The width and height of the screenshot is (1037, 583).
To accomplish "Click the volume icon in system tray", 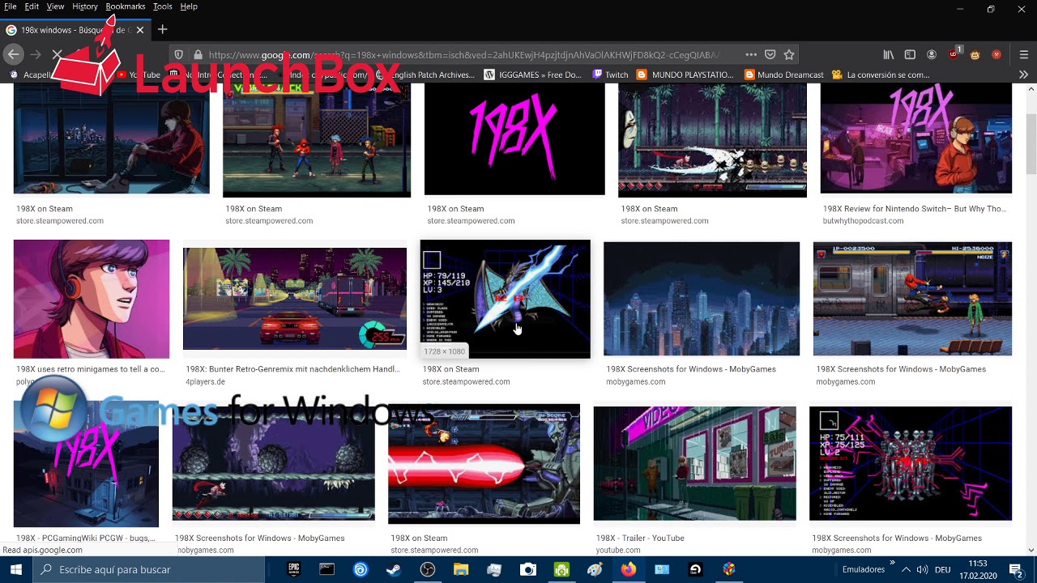I will tap(922, 569).
